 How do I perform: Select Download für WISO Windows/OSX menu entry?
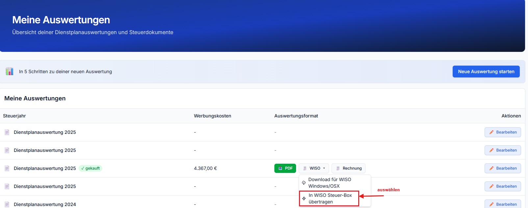pyautogui.click(x=335, y=183)
